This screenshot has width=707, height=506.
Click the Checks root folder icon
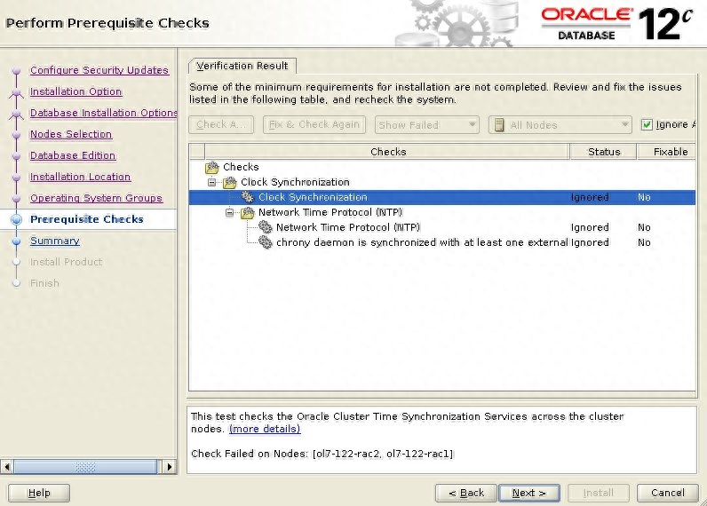pyautogui.click(x=212, y=167)
